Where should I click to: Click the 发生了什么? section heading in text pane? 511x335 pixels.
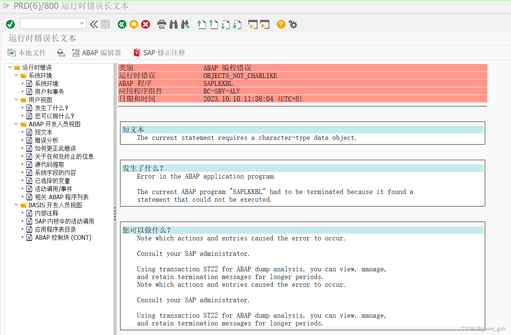click(143, 168)
